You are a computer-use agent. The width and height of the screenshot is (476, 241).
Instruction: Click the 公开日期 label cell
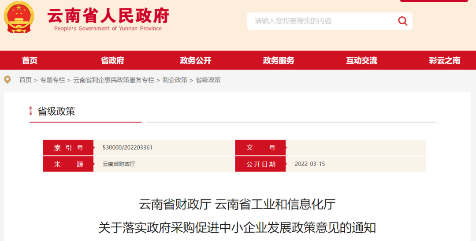click(x=260, y=164)
